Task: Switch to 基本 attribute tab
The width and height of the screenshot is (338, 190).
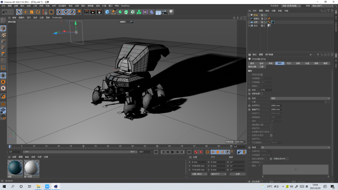Action: 252,63
